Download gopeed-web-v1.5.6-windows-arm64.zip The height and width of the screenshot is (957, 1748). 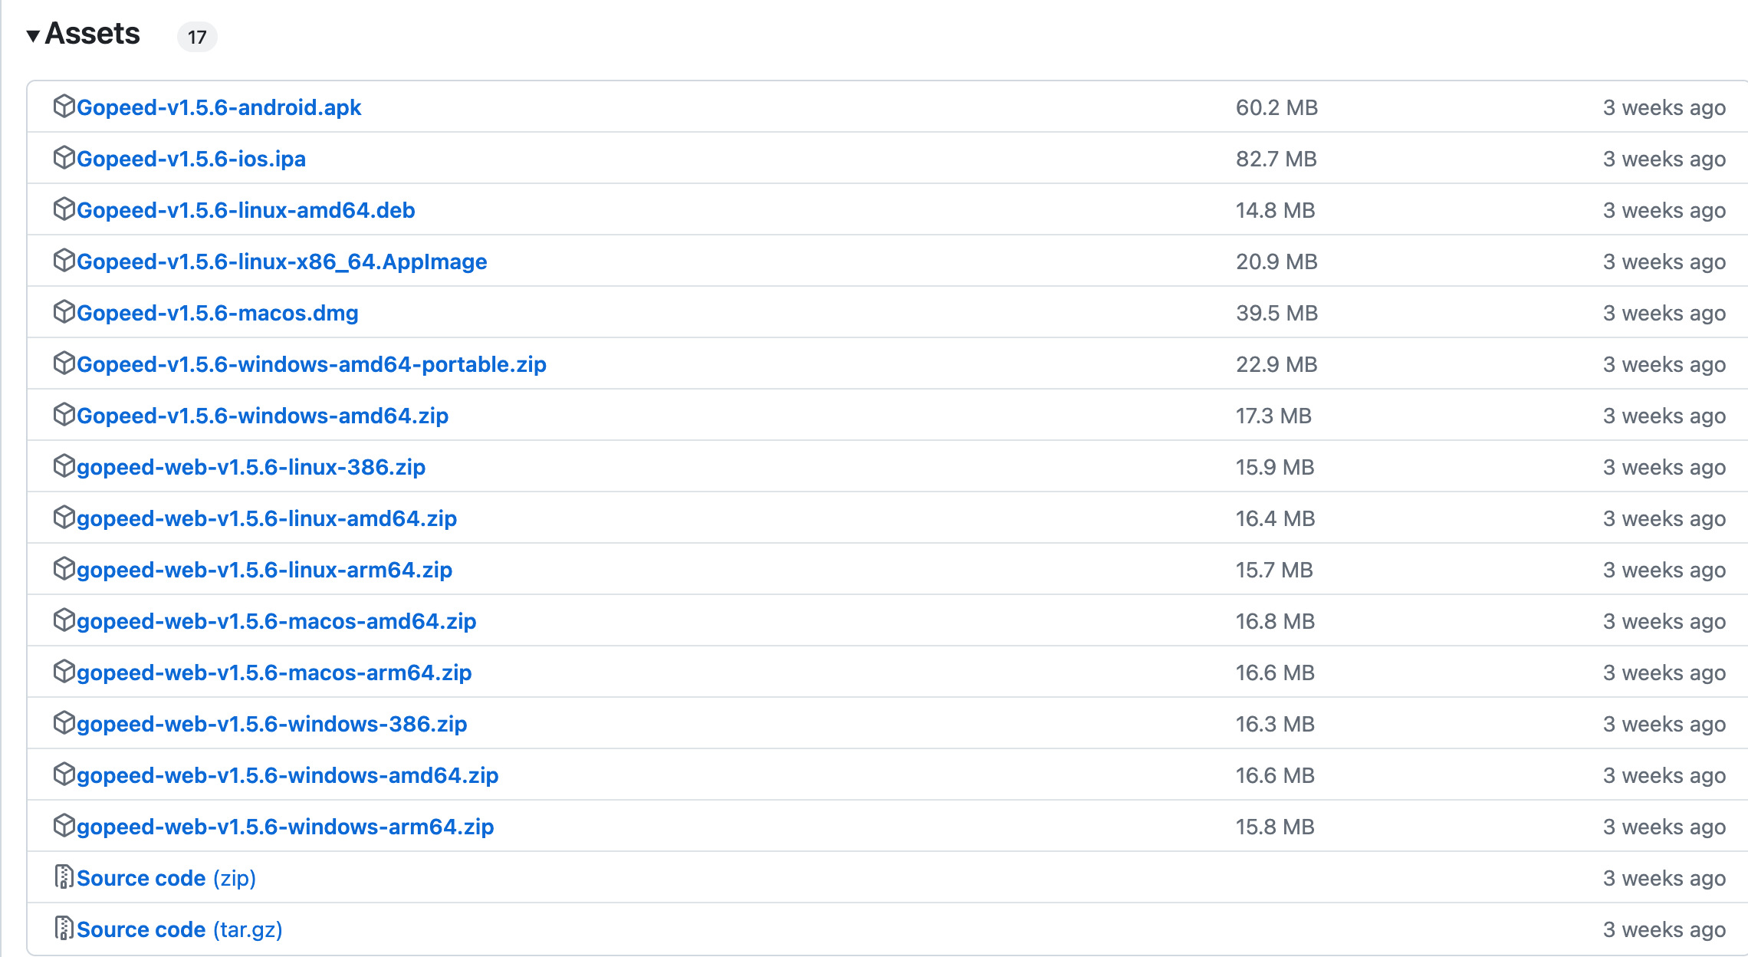tap(285, 827)
